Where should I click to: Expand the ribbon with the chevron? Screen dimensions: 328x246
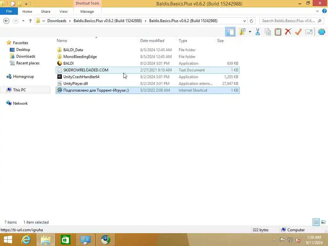pyautogui.click(x=317, y=11)
